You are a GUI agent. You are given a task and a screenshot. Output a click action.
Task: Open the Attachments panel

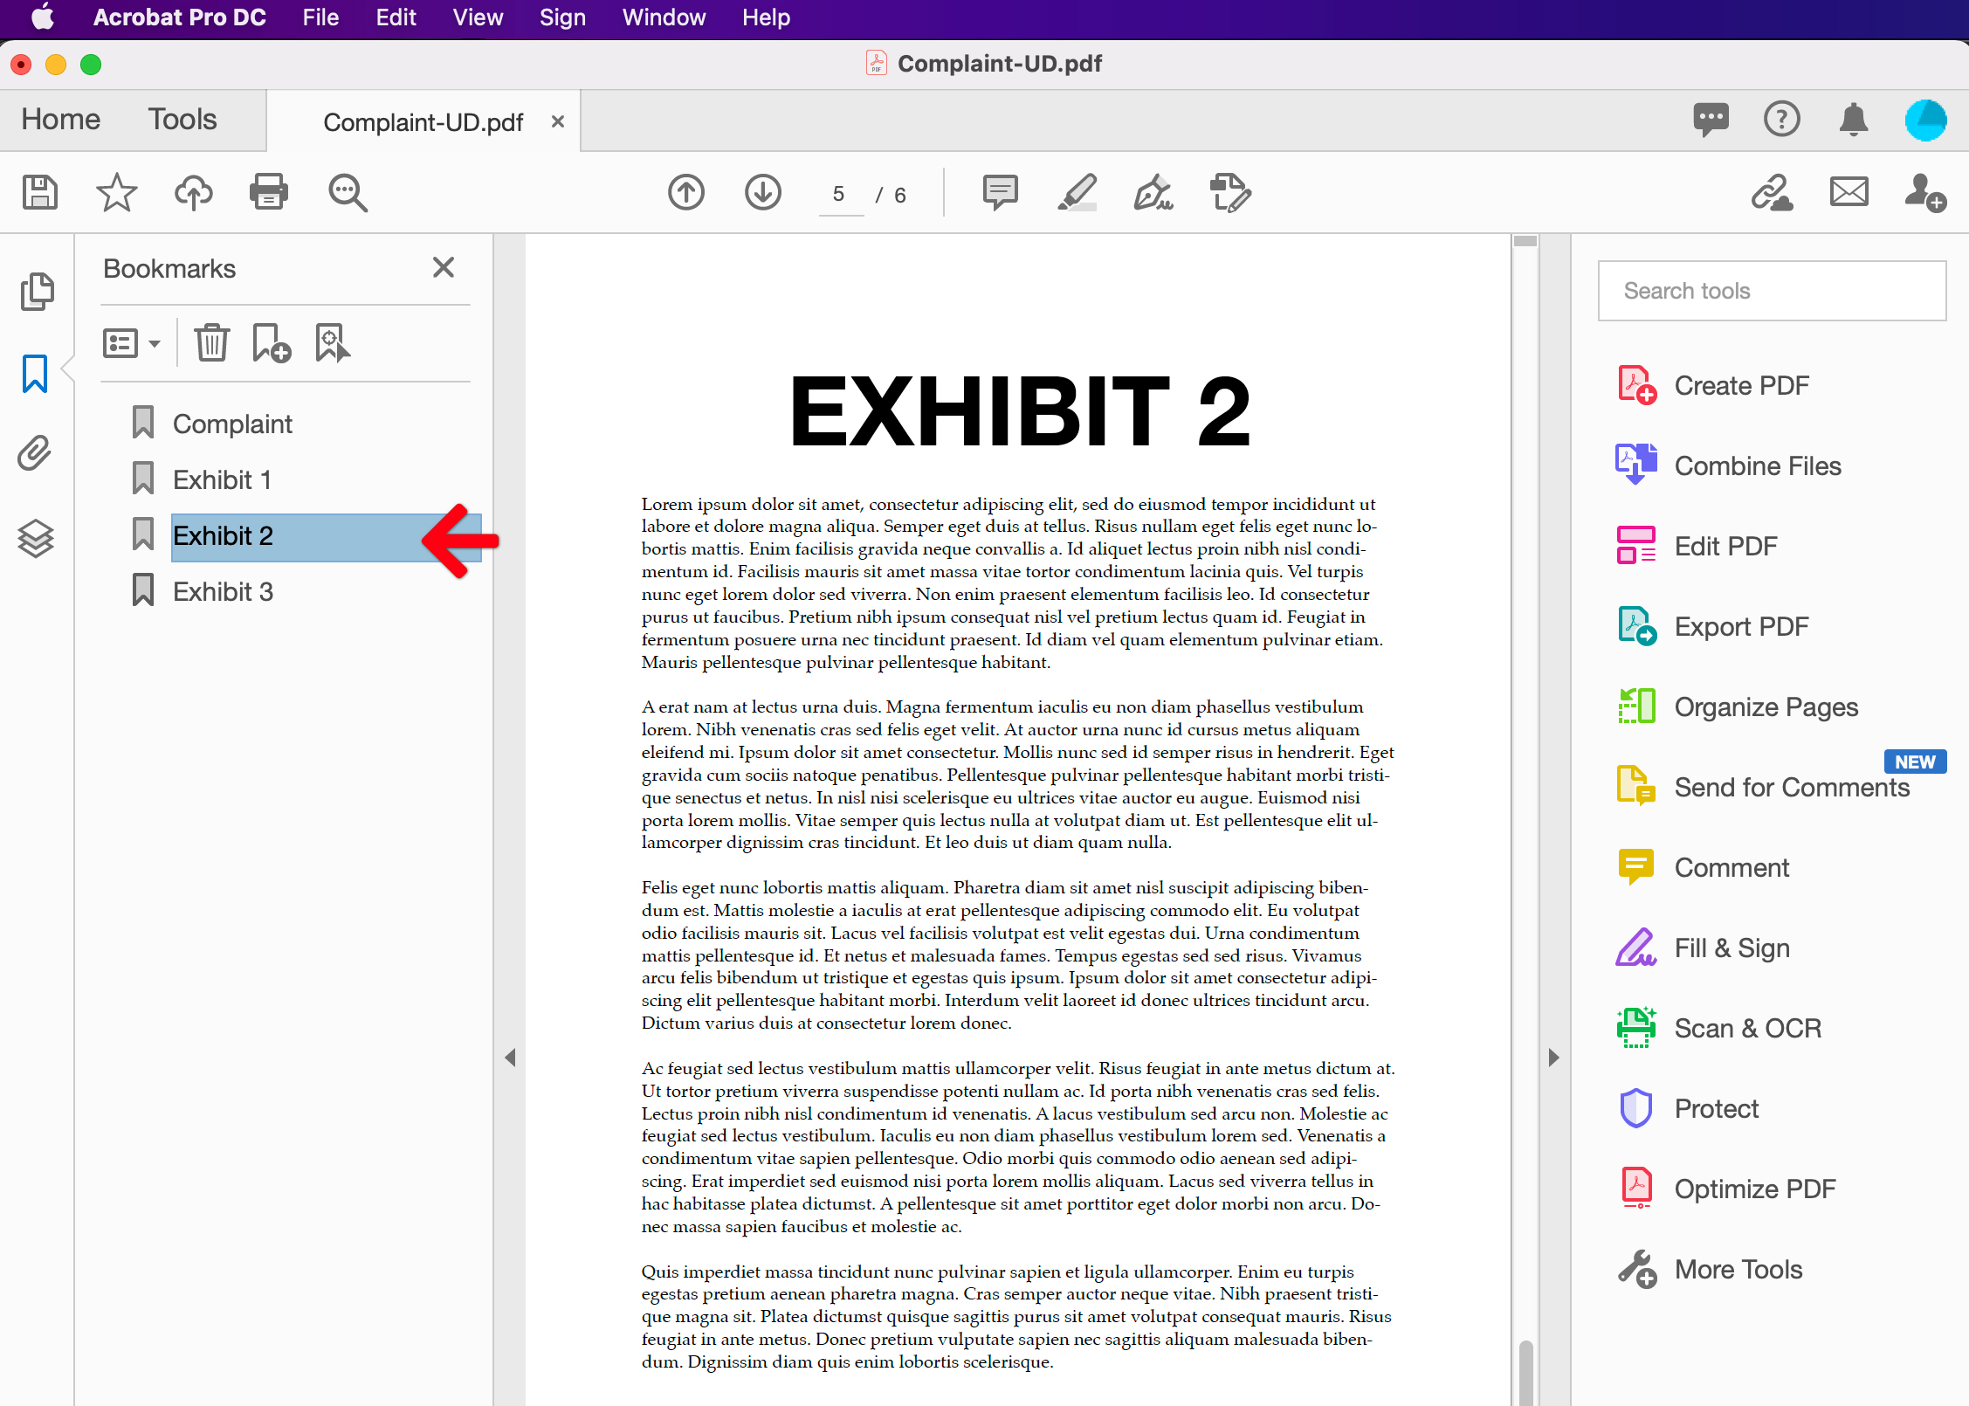36,453
